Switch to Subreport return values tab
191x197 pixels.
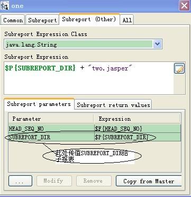point(113,105)
